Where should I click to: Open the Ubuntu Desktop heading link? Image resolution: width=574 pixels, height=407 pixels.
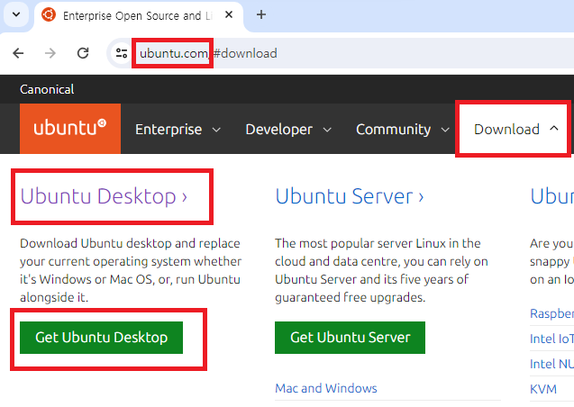click(104, 196)
